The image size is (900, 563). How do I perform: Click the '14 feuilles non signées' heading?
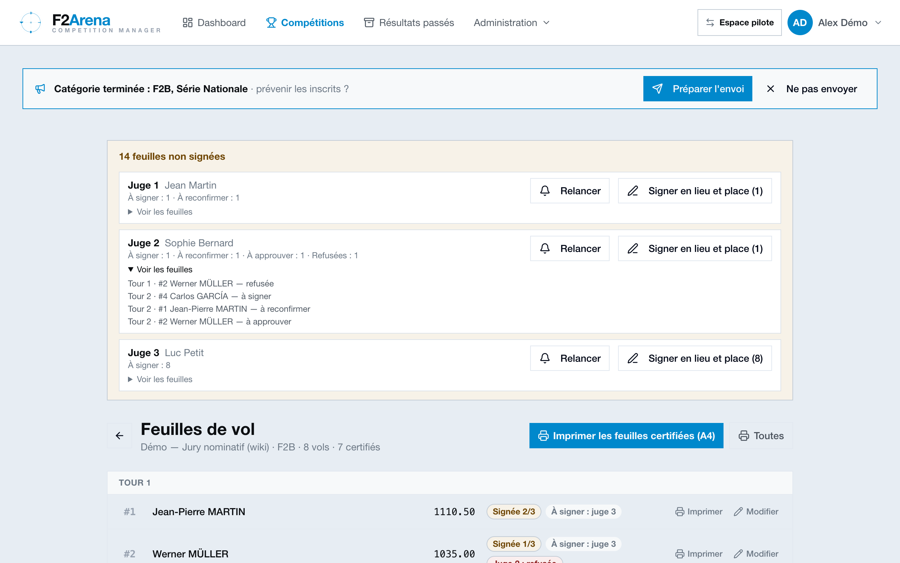coord(172,156)
